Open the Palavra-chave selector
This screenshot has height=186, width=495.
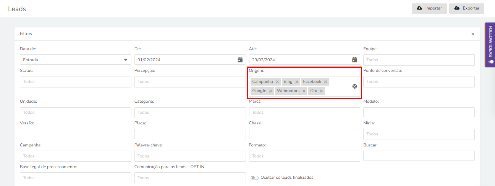coord(190,156)
